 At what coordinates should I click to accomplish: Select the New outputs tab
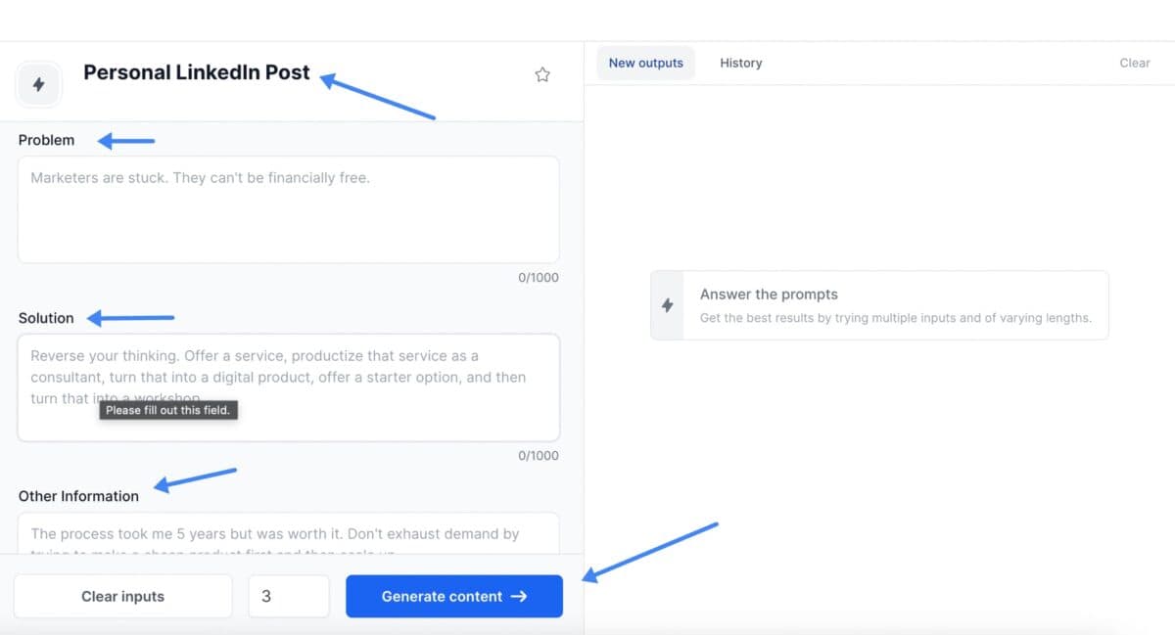point(645,63)
